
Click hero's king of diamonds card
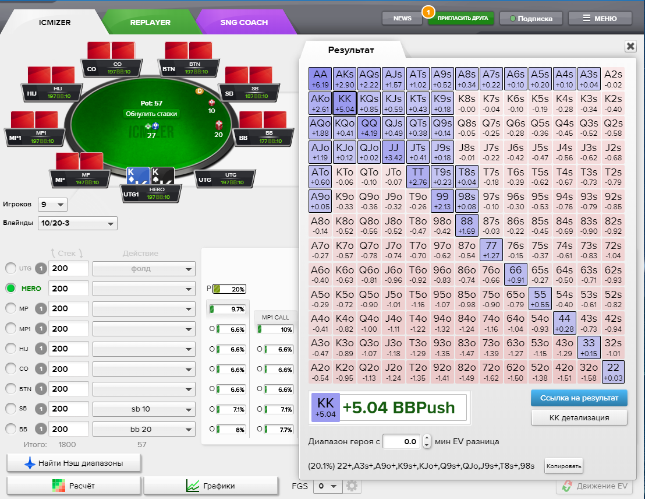coord(137,176)
